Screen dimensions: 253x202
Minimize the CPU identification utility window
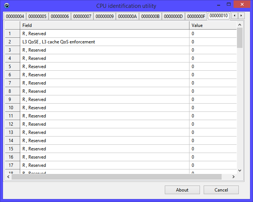click(x=219, y=5)
